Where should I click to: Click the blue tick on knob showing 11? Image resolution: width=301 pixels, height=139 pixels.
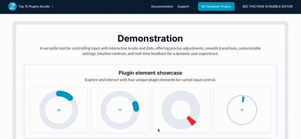pos(243,99)
